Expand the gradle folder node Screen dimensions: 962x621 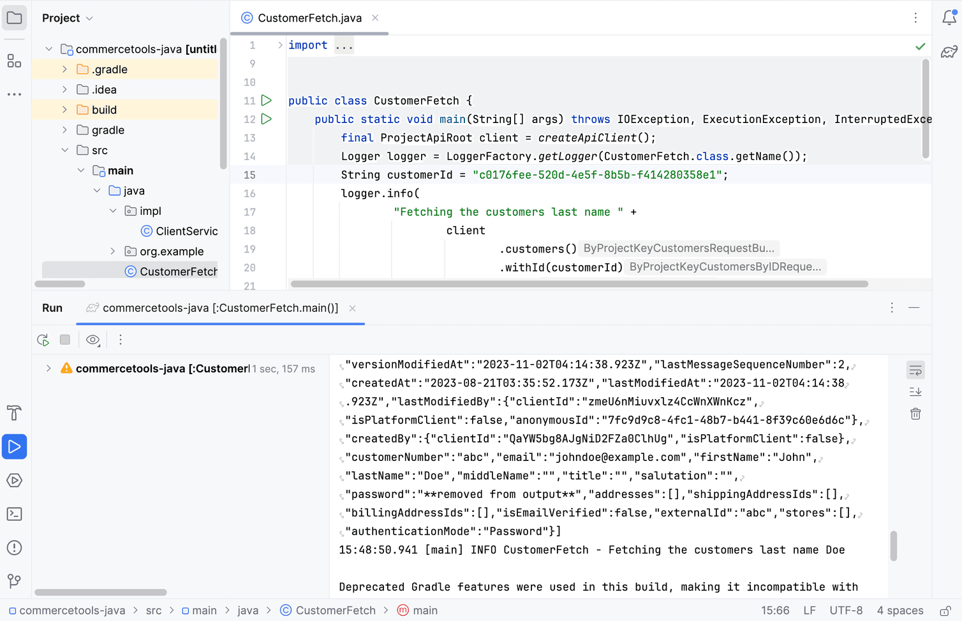point(65,130)
